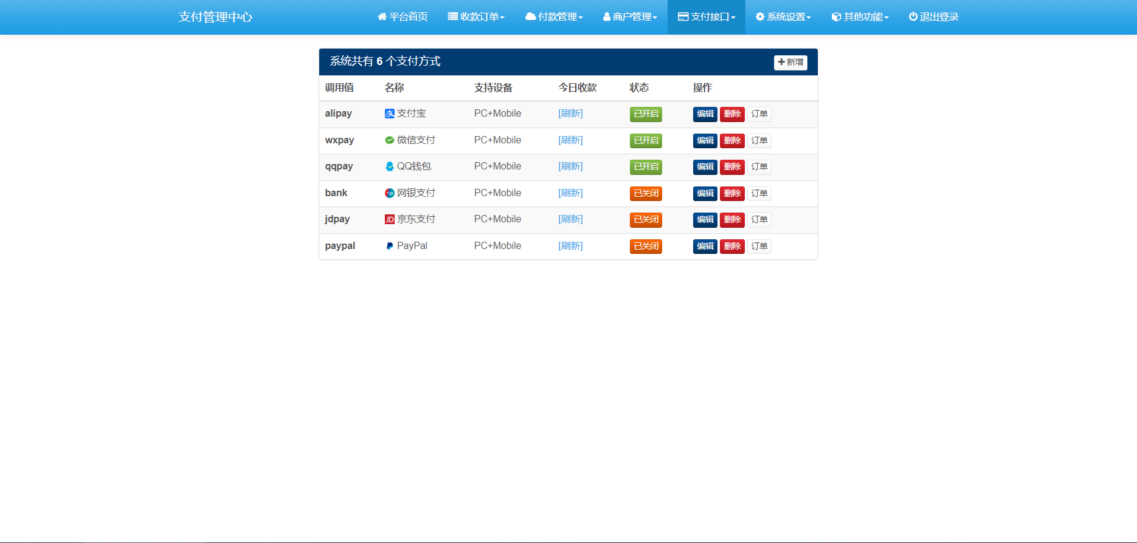
Task: View orders for alipay
Action: tap(759, 114)
